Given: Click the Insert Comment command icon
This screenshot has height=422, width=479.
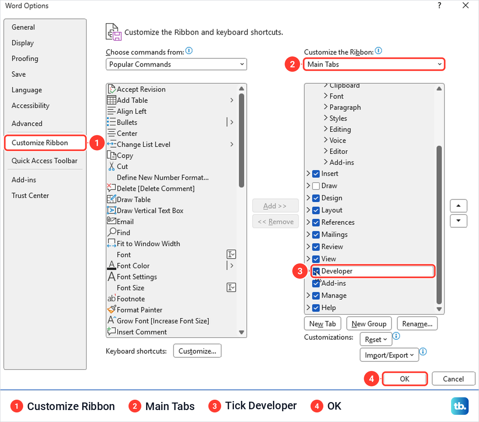Looking at the screenshot, I should 112,332.
